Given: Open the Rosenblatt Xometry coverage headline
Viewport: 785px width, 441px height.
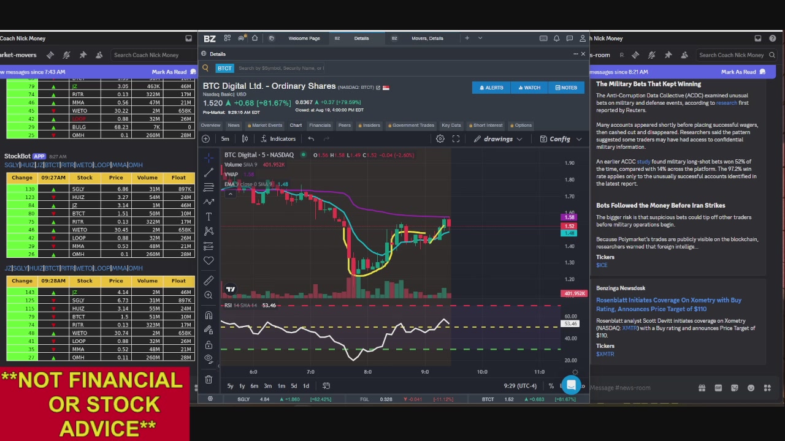Looking at the screenshot, I should tap(668, 304).
